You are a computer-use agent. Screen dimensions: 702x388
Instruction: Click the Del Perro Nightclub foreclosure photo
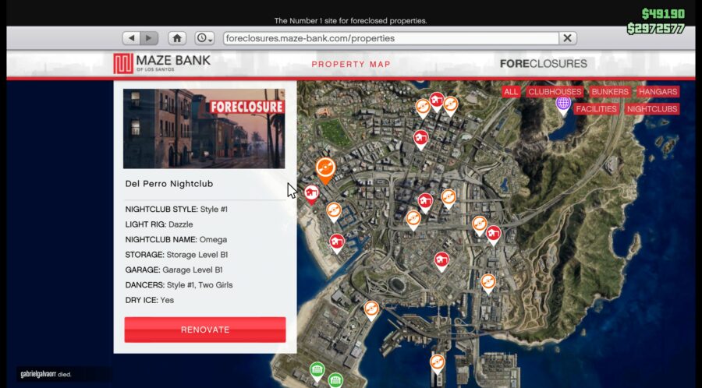click(204, 129)
